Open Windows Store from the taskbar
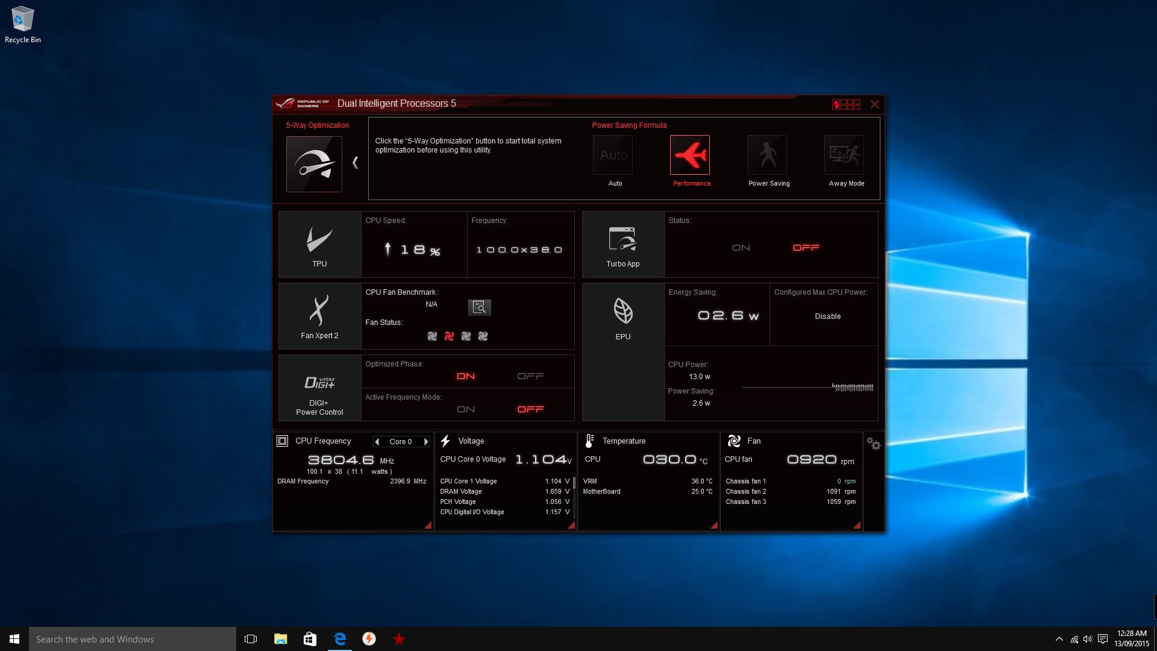Viewport: 1157px width, 651px height. (310, 639)
